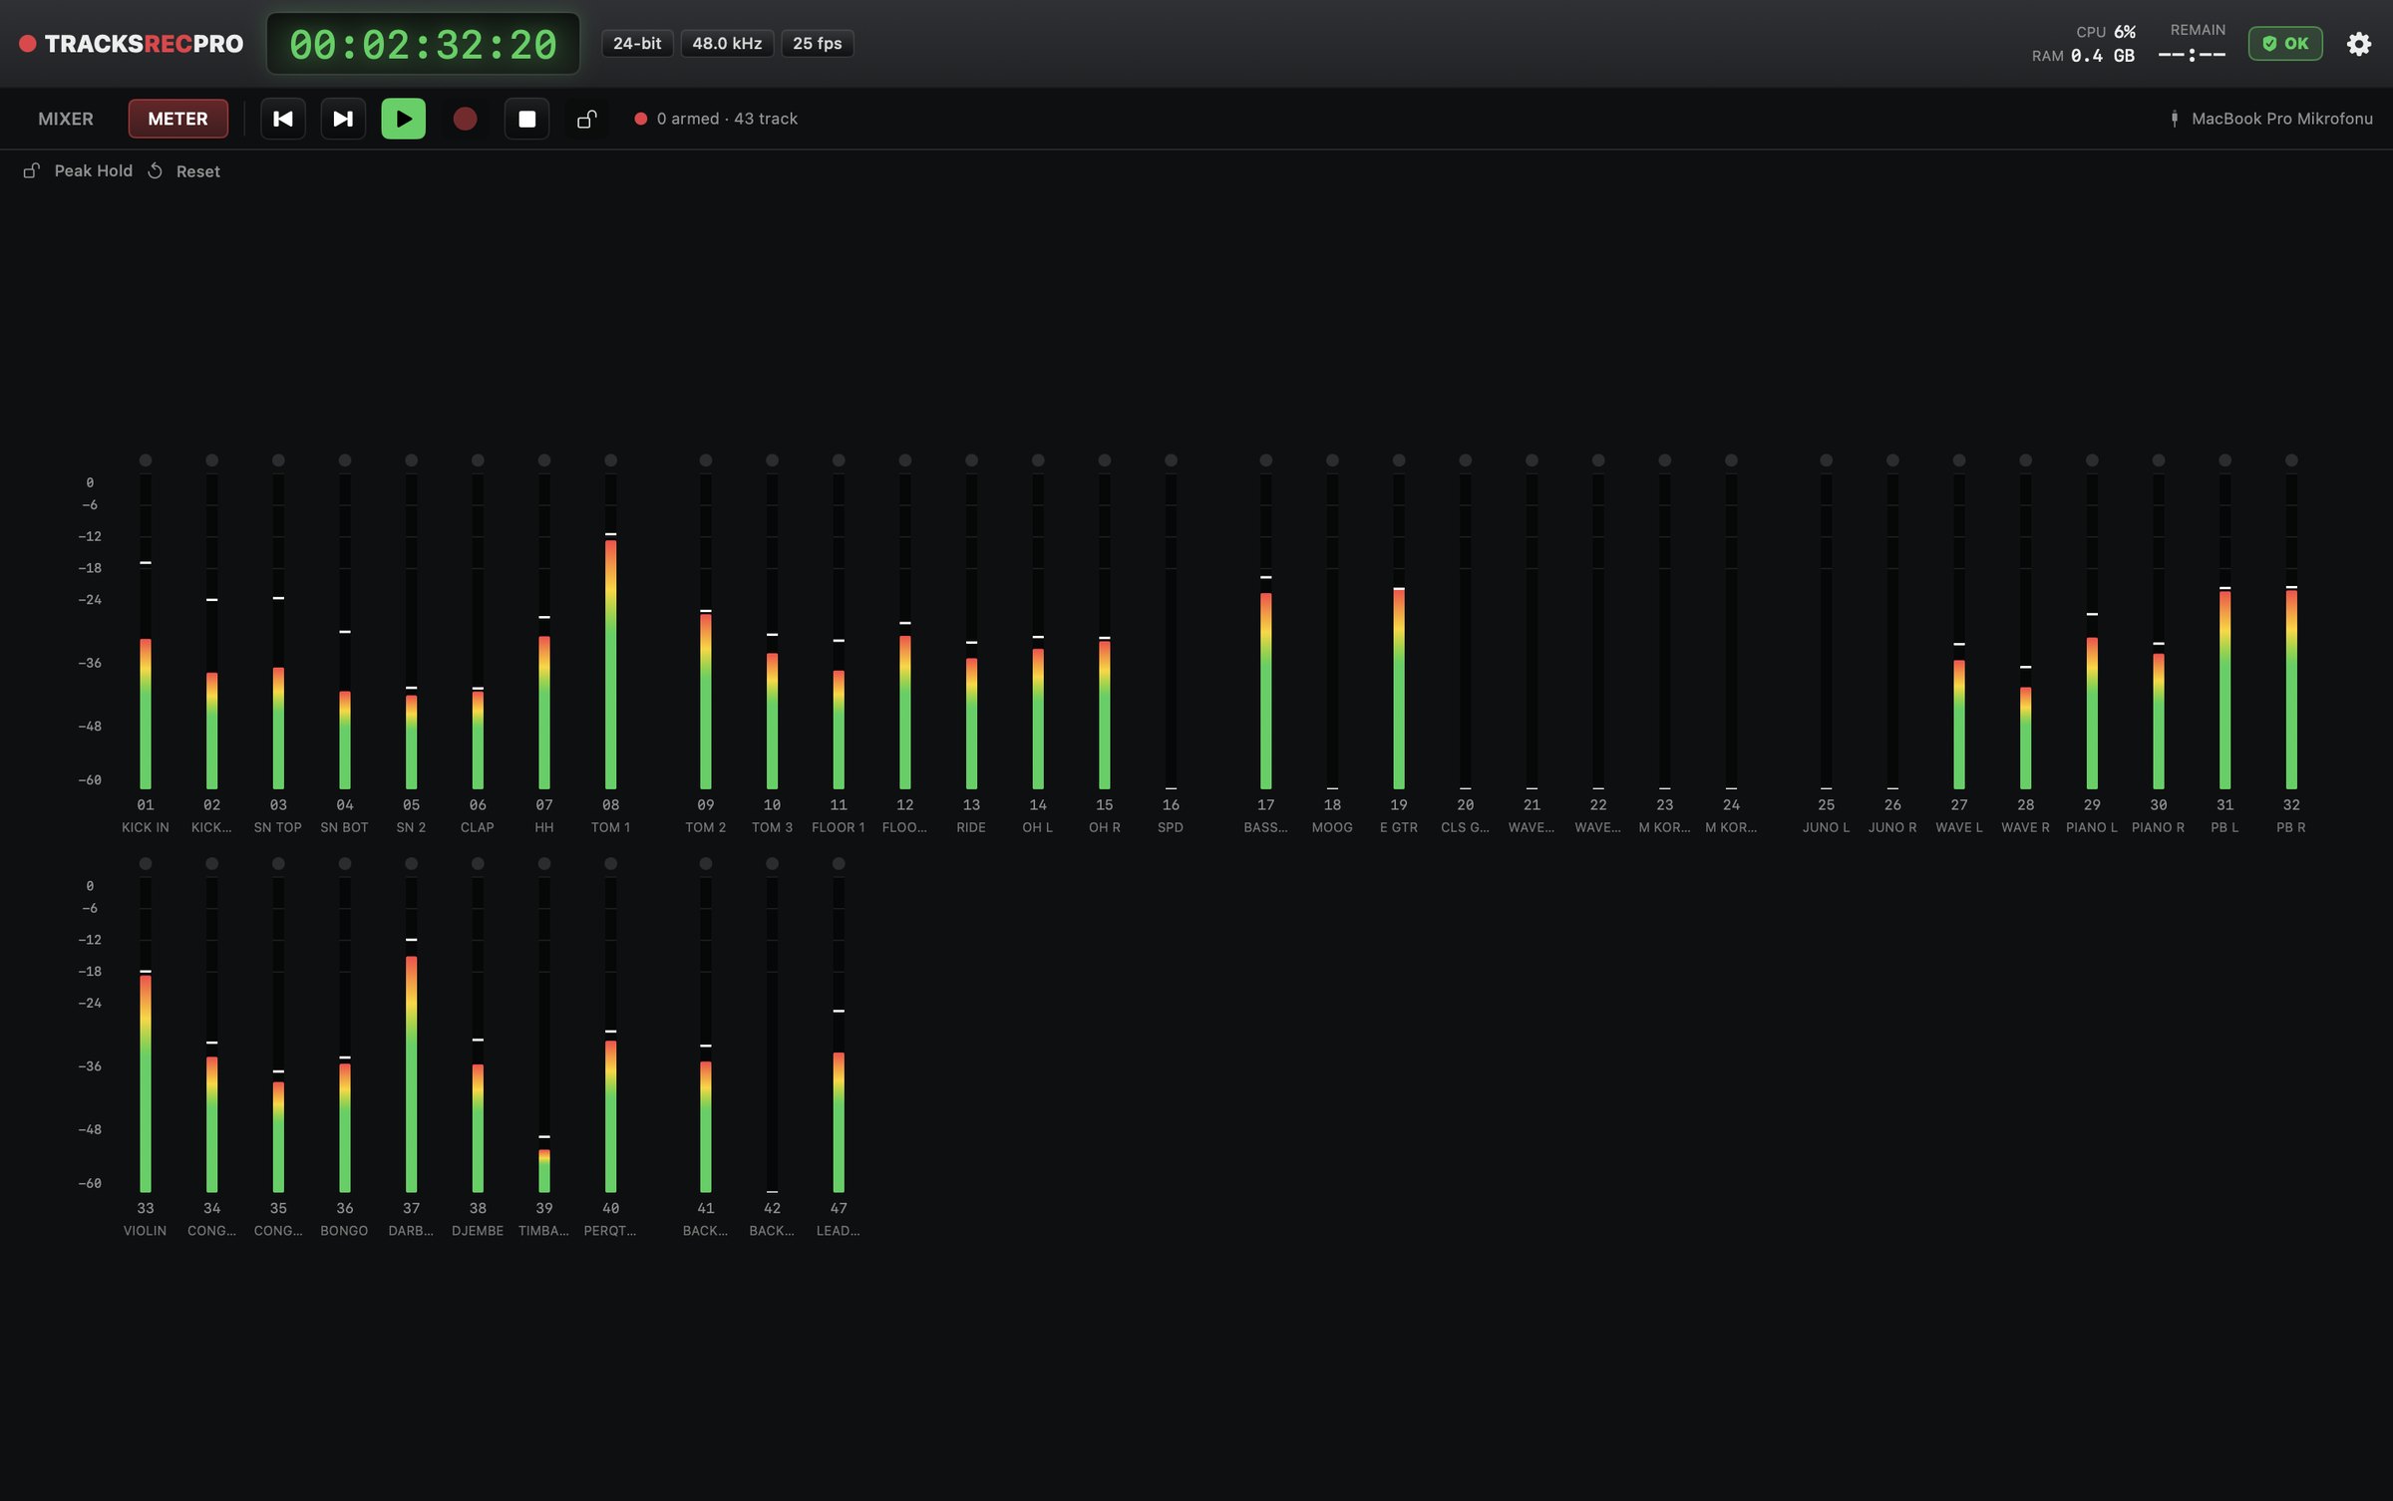
Task: Select the MOOG track label
Action: click(x=1332, y=827)
